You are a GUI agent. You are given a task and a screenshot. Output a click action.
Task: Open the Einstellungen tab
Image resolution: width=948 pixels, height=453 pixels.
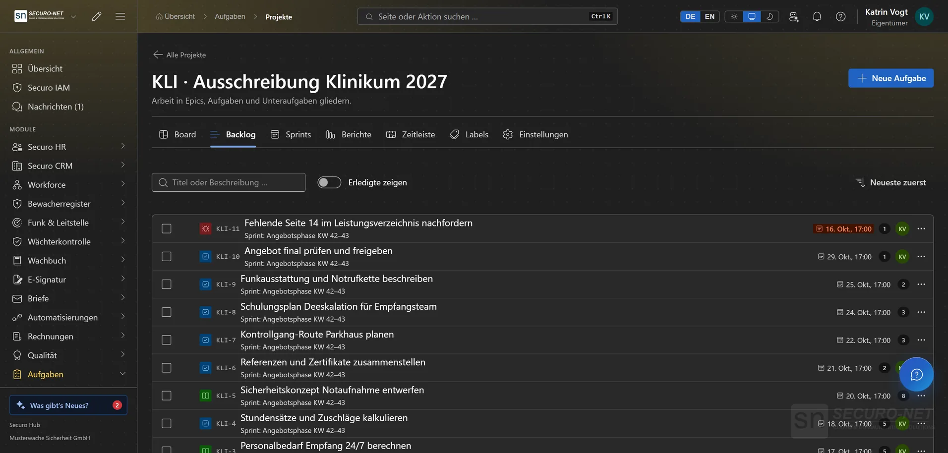click(x=535, y=134)
